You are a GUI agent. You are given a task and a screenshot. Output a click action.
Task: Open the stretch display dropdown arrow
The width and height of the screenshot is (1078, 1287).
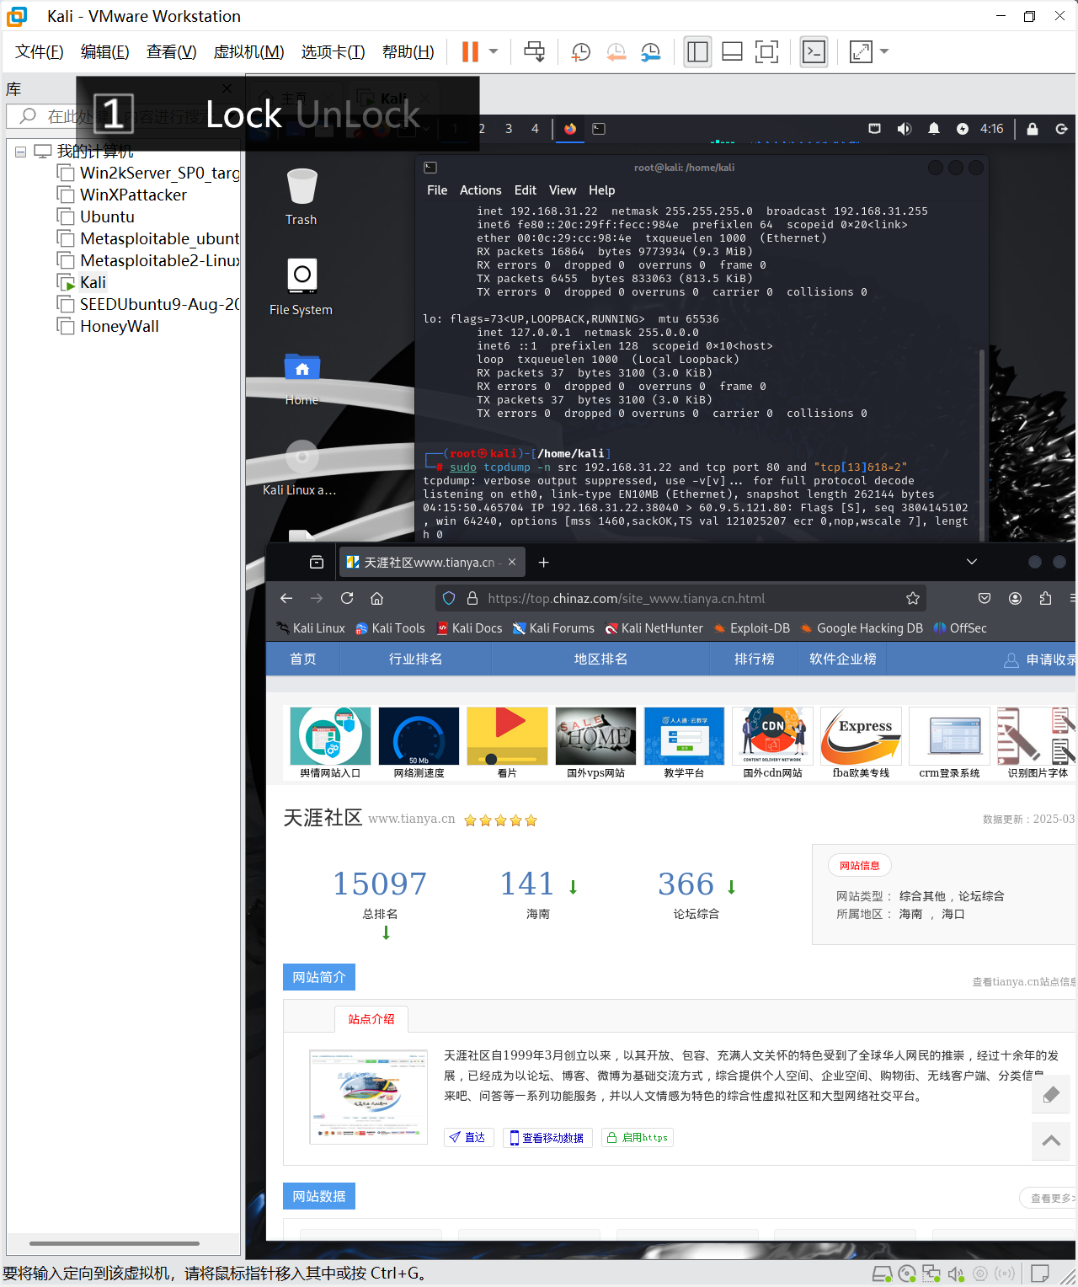click(884, 51)
